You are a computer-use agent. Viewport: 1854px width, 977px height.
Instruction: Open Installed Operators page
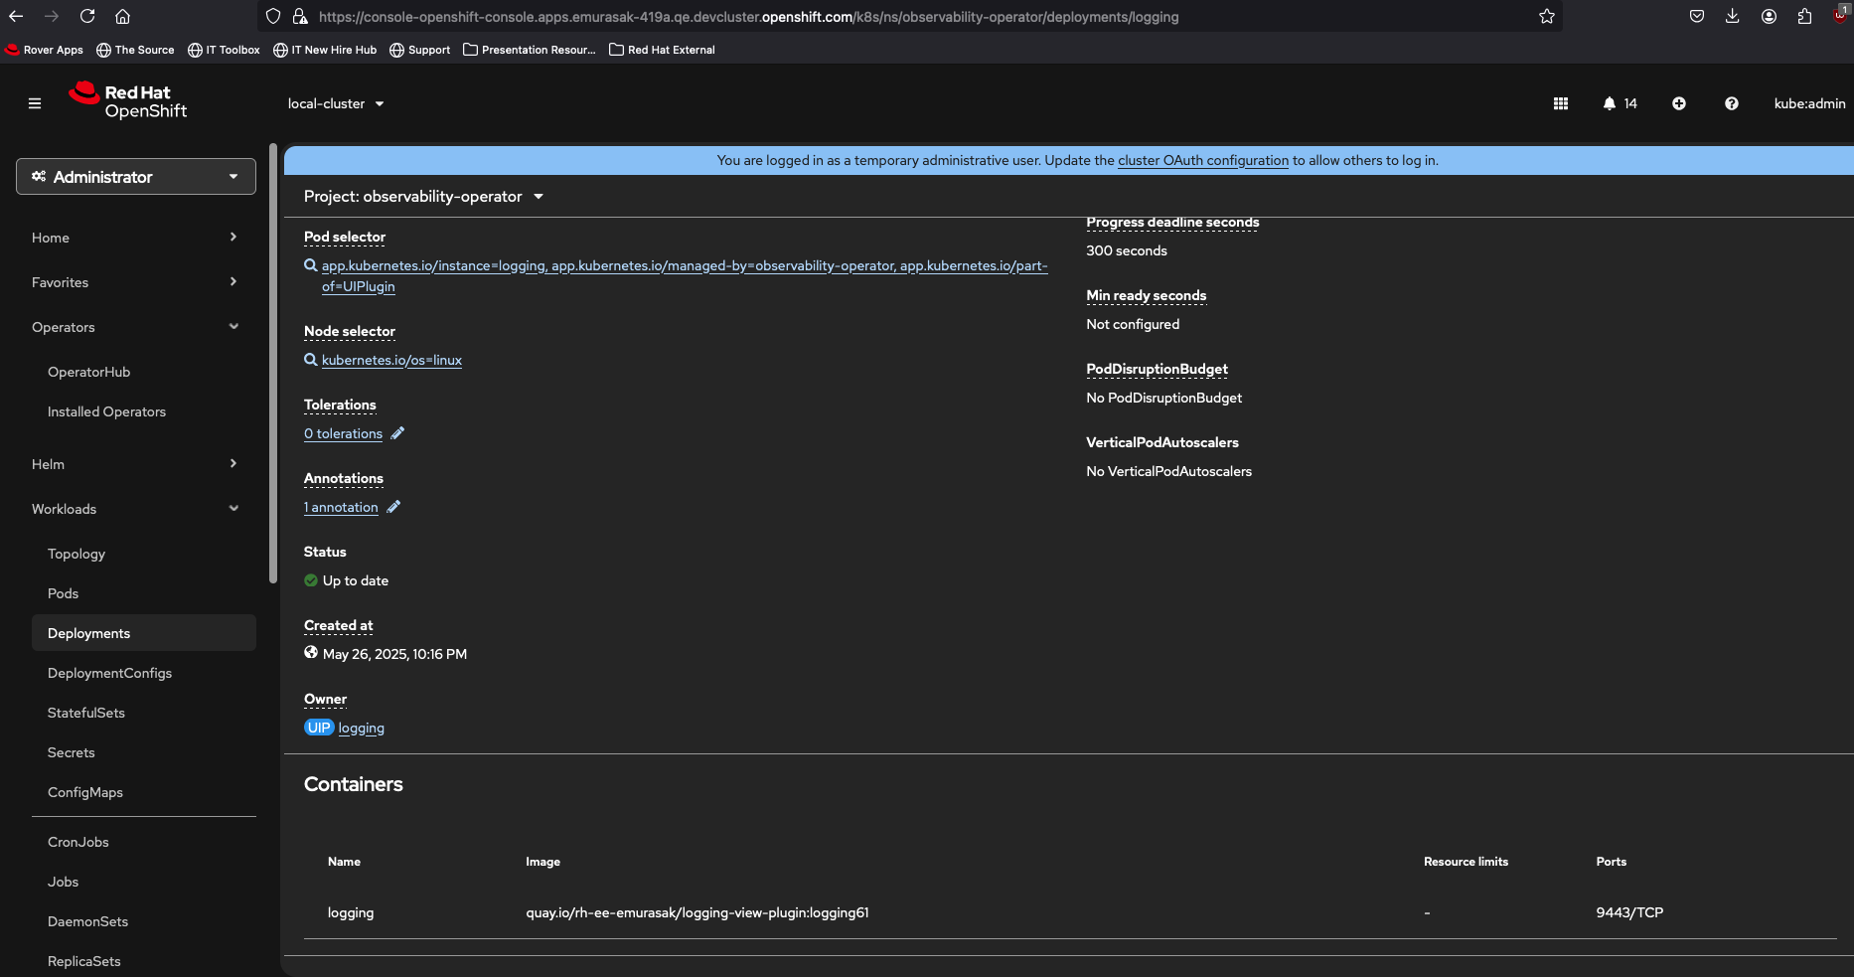click(107, 411)
